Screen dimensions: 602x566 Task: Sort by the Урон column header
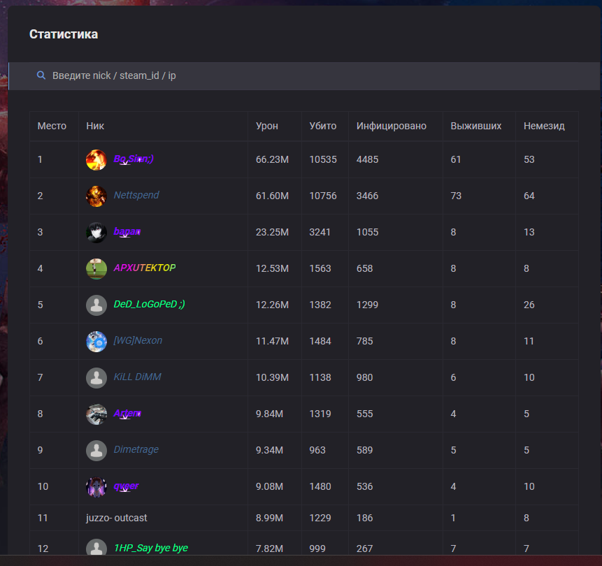(266, 126)
